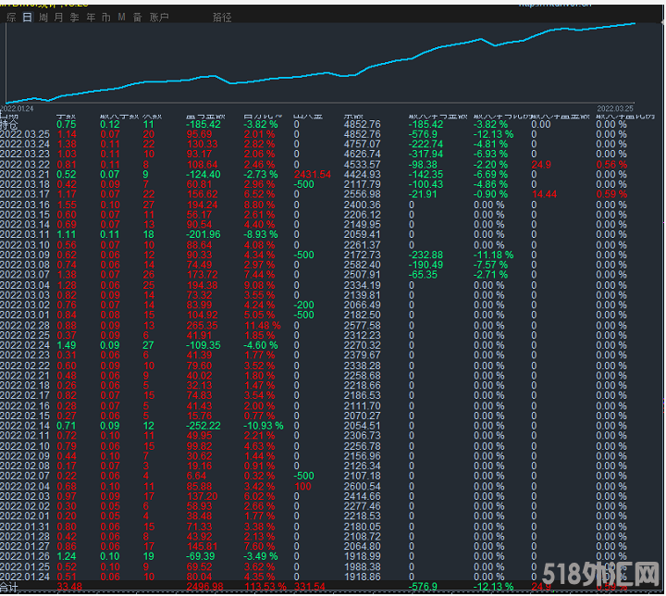
Task: Click the 2431.54 deposit value
Action: coord(310,174)
